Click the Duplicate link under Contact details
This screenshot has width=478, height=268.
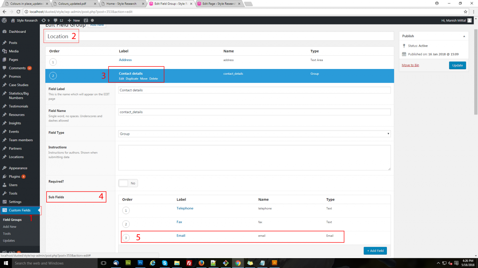coord(132,79)
